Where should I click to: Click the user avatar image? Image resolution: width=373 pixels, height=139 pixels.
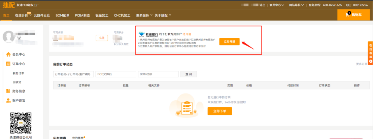pos(8,36)
